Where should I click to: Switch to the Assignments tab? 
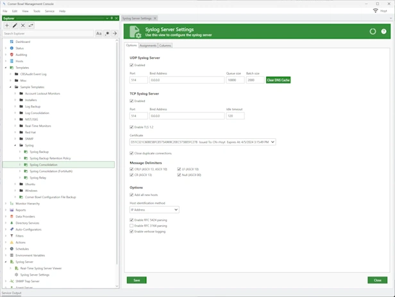147,46
